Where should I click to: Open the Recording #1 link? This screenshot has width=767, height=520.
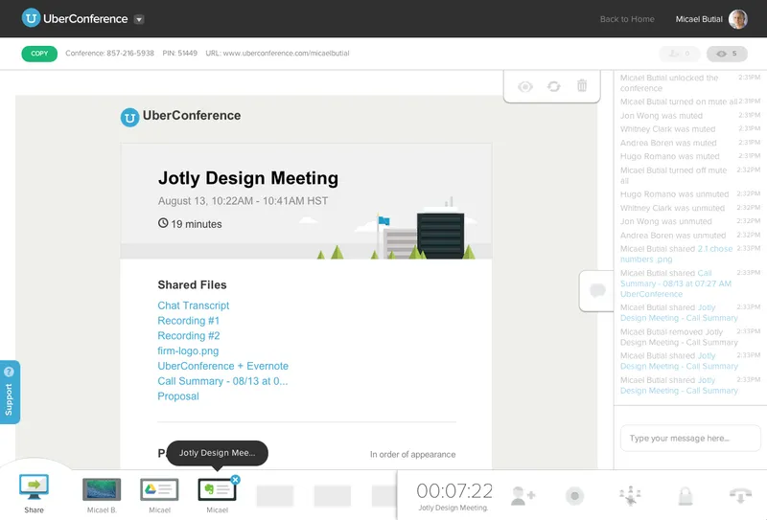[x=188, y=321]
